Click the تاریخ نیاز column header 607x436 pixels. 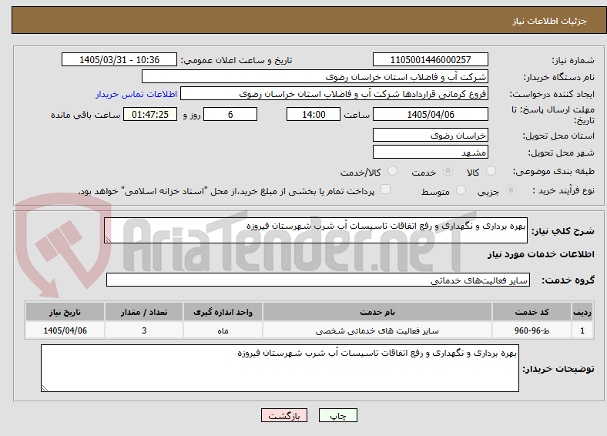[x=65, y=312]
